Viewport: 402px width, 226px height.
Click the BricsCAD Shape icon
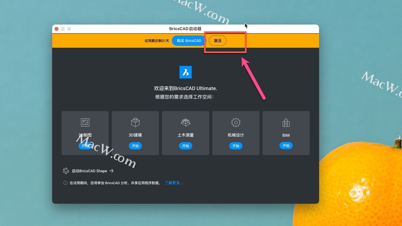(x=66, y=171)
